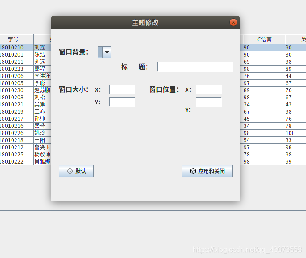Viewport: 306px width, 258px height.
Task: Click name cell 刘远 in table
Action: pos(43,61)
